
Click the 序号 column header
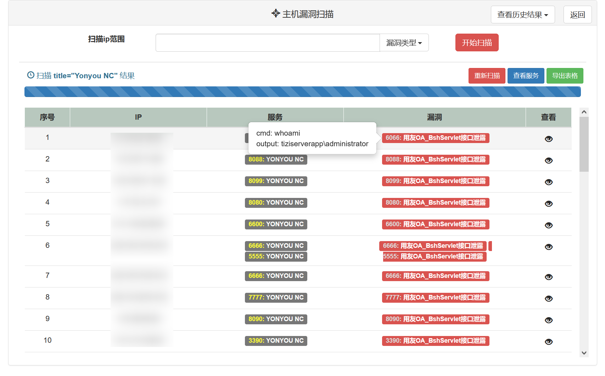47,117
